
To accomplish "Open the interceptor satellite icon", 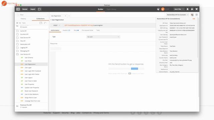I will [x=158, y=9].
